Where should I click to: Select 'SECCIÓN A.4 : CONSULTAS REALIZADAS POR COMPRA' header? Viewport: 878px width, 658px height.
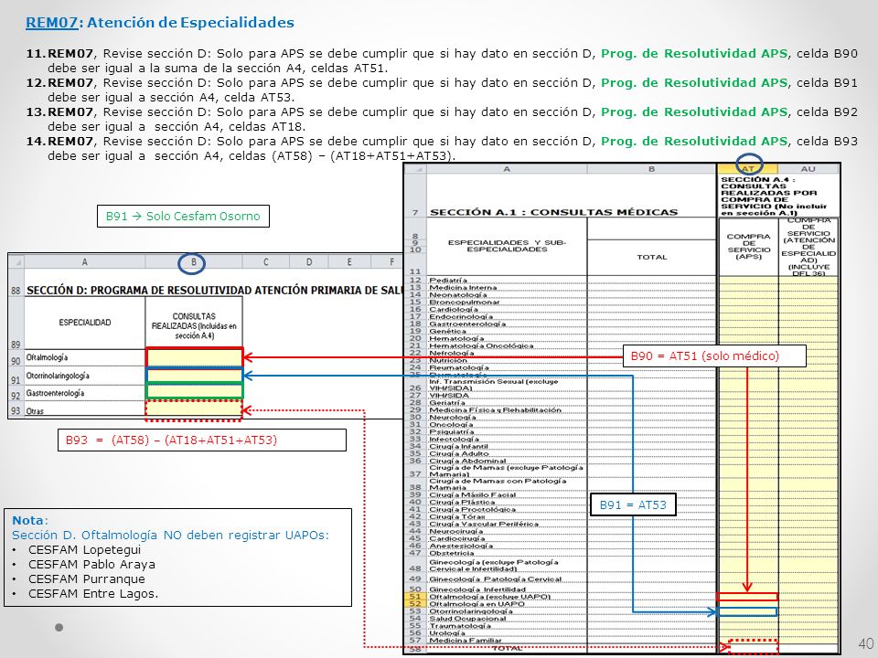[778, 196]
